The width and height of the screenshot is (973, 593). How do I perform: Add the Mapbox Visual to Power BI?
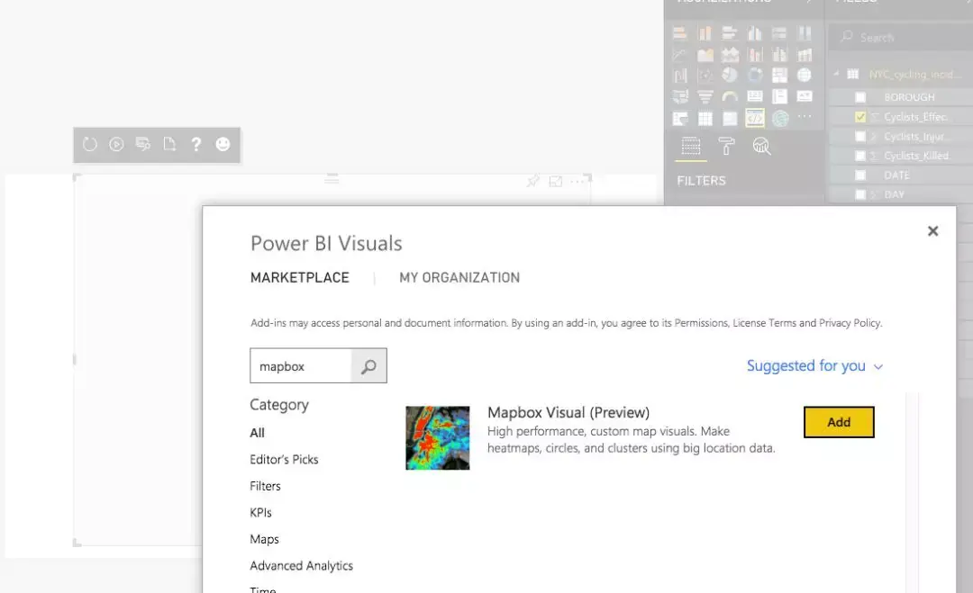click(838, 421)
